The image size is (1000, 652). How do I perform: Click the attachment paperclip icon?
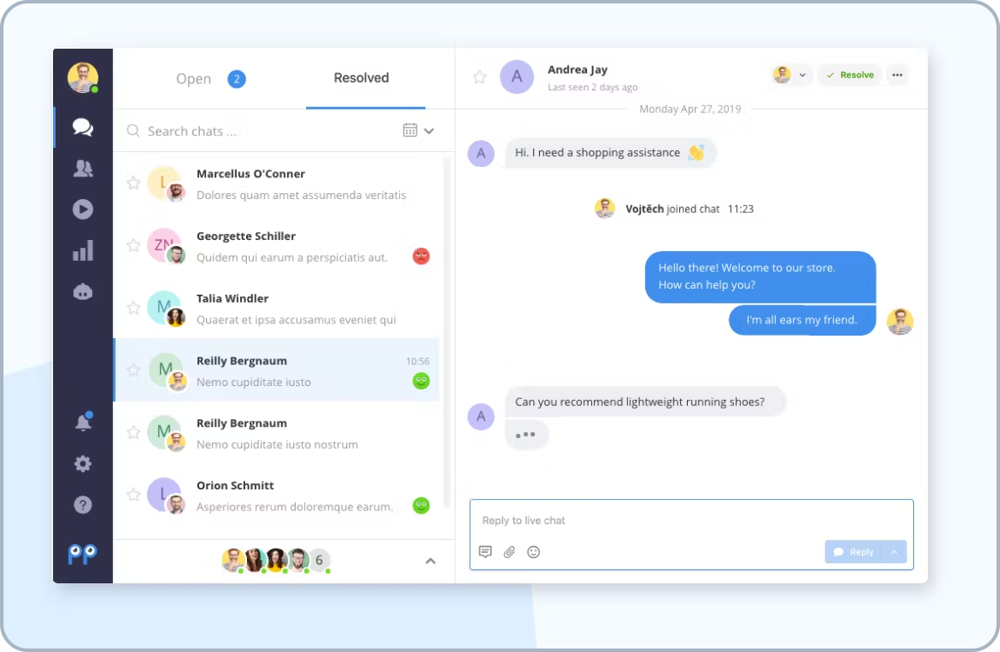(x=510, y=552)
